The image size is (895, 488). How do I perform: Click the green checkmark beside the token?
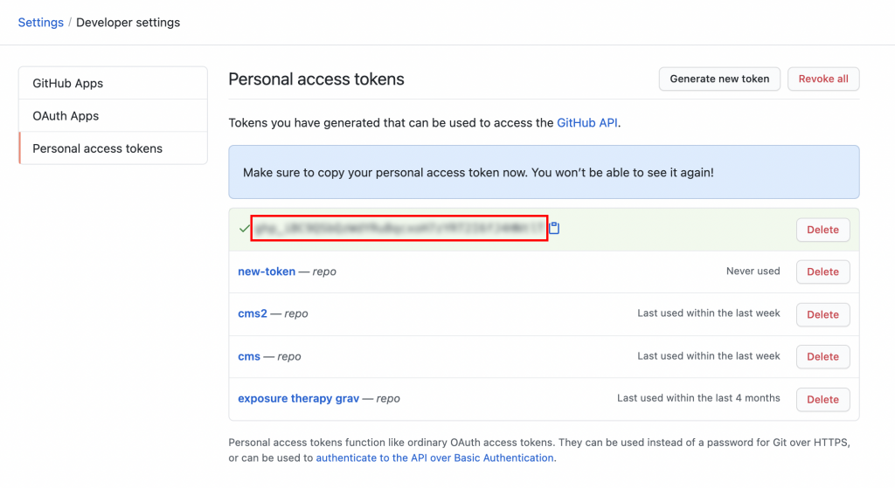[245, 229]
